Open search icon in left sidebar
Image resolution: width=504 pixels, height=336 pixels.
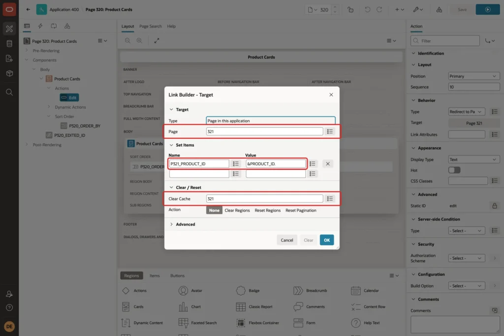coord(9,92)
